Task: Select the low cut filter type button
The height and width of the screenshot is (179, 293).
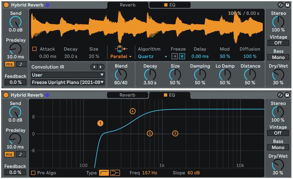Action: coord(104,173)
